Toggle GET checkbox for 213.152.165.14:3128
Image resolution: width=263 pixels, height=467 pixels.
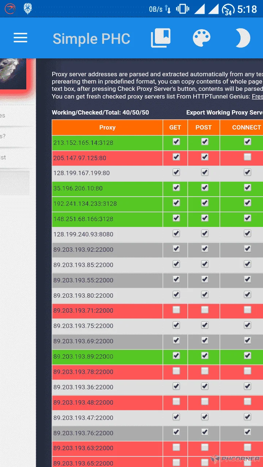(176, 142)
